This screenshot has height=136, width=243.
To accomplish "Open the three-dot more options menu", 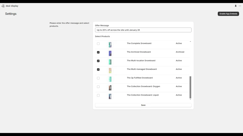I will point(240,6).
